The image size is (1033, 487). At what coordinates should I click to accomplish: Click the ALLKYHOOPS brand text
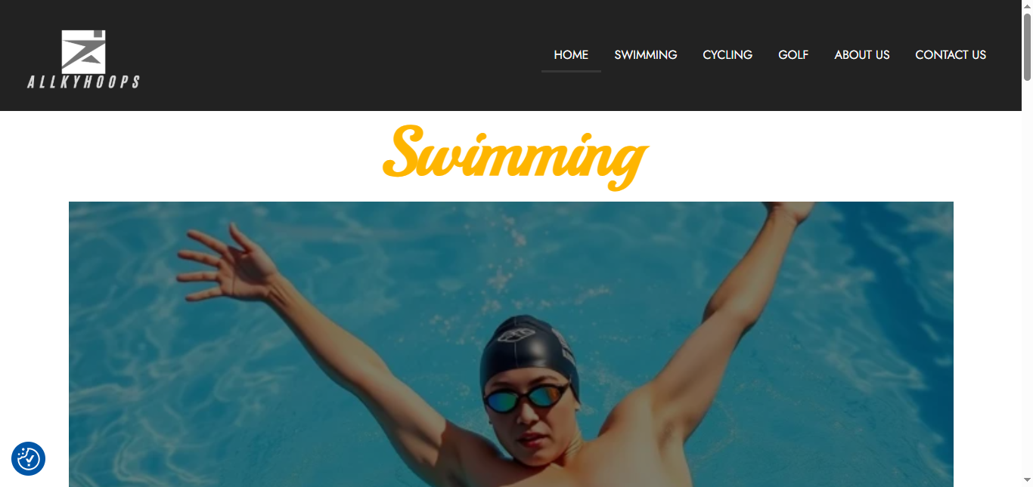[83, 82]
